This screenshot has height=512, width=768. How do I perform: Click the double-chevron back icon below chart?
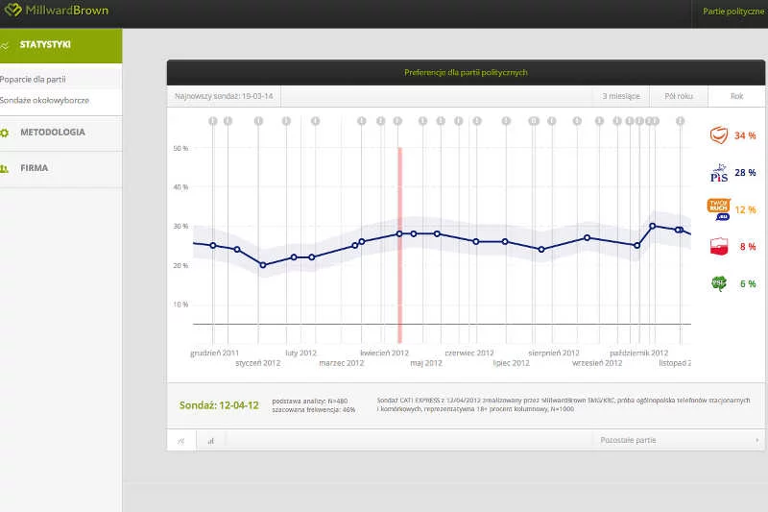pyautogui.click(x=181, y=441)
